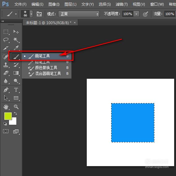Image resolution: width=176 pixels, height=176 pixels.
Task: Enable the airbrush build-up option
Action: tap(145, 14)
